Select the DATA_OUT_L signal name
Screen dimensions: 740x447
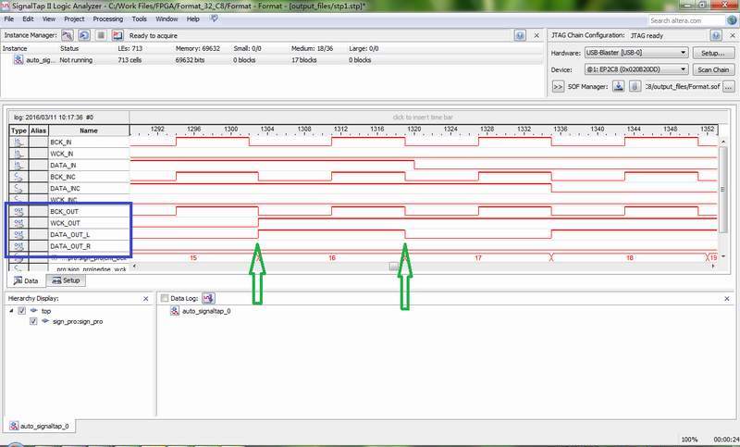click(x=69, y=234)
